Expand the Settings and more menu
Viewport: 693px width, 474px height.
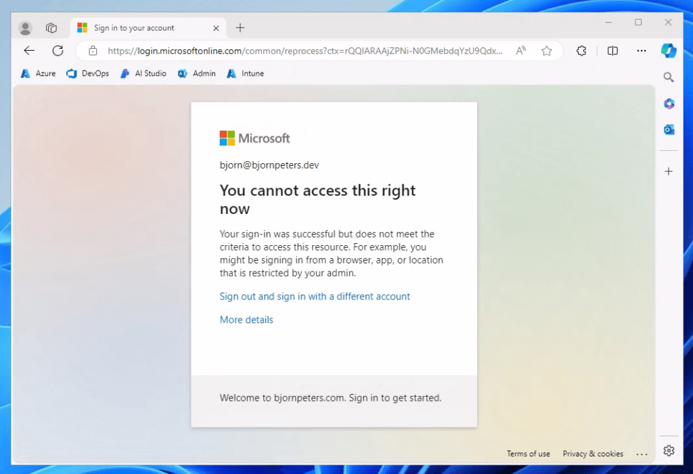click(x=642, y=51)
